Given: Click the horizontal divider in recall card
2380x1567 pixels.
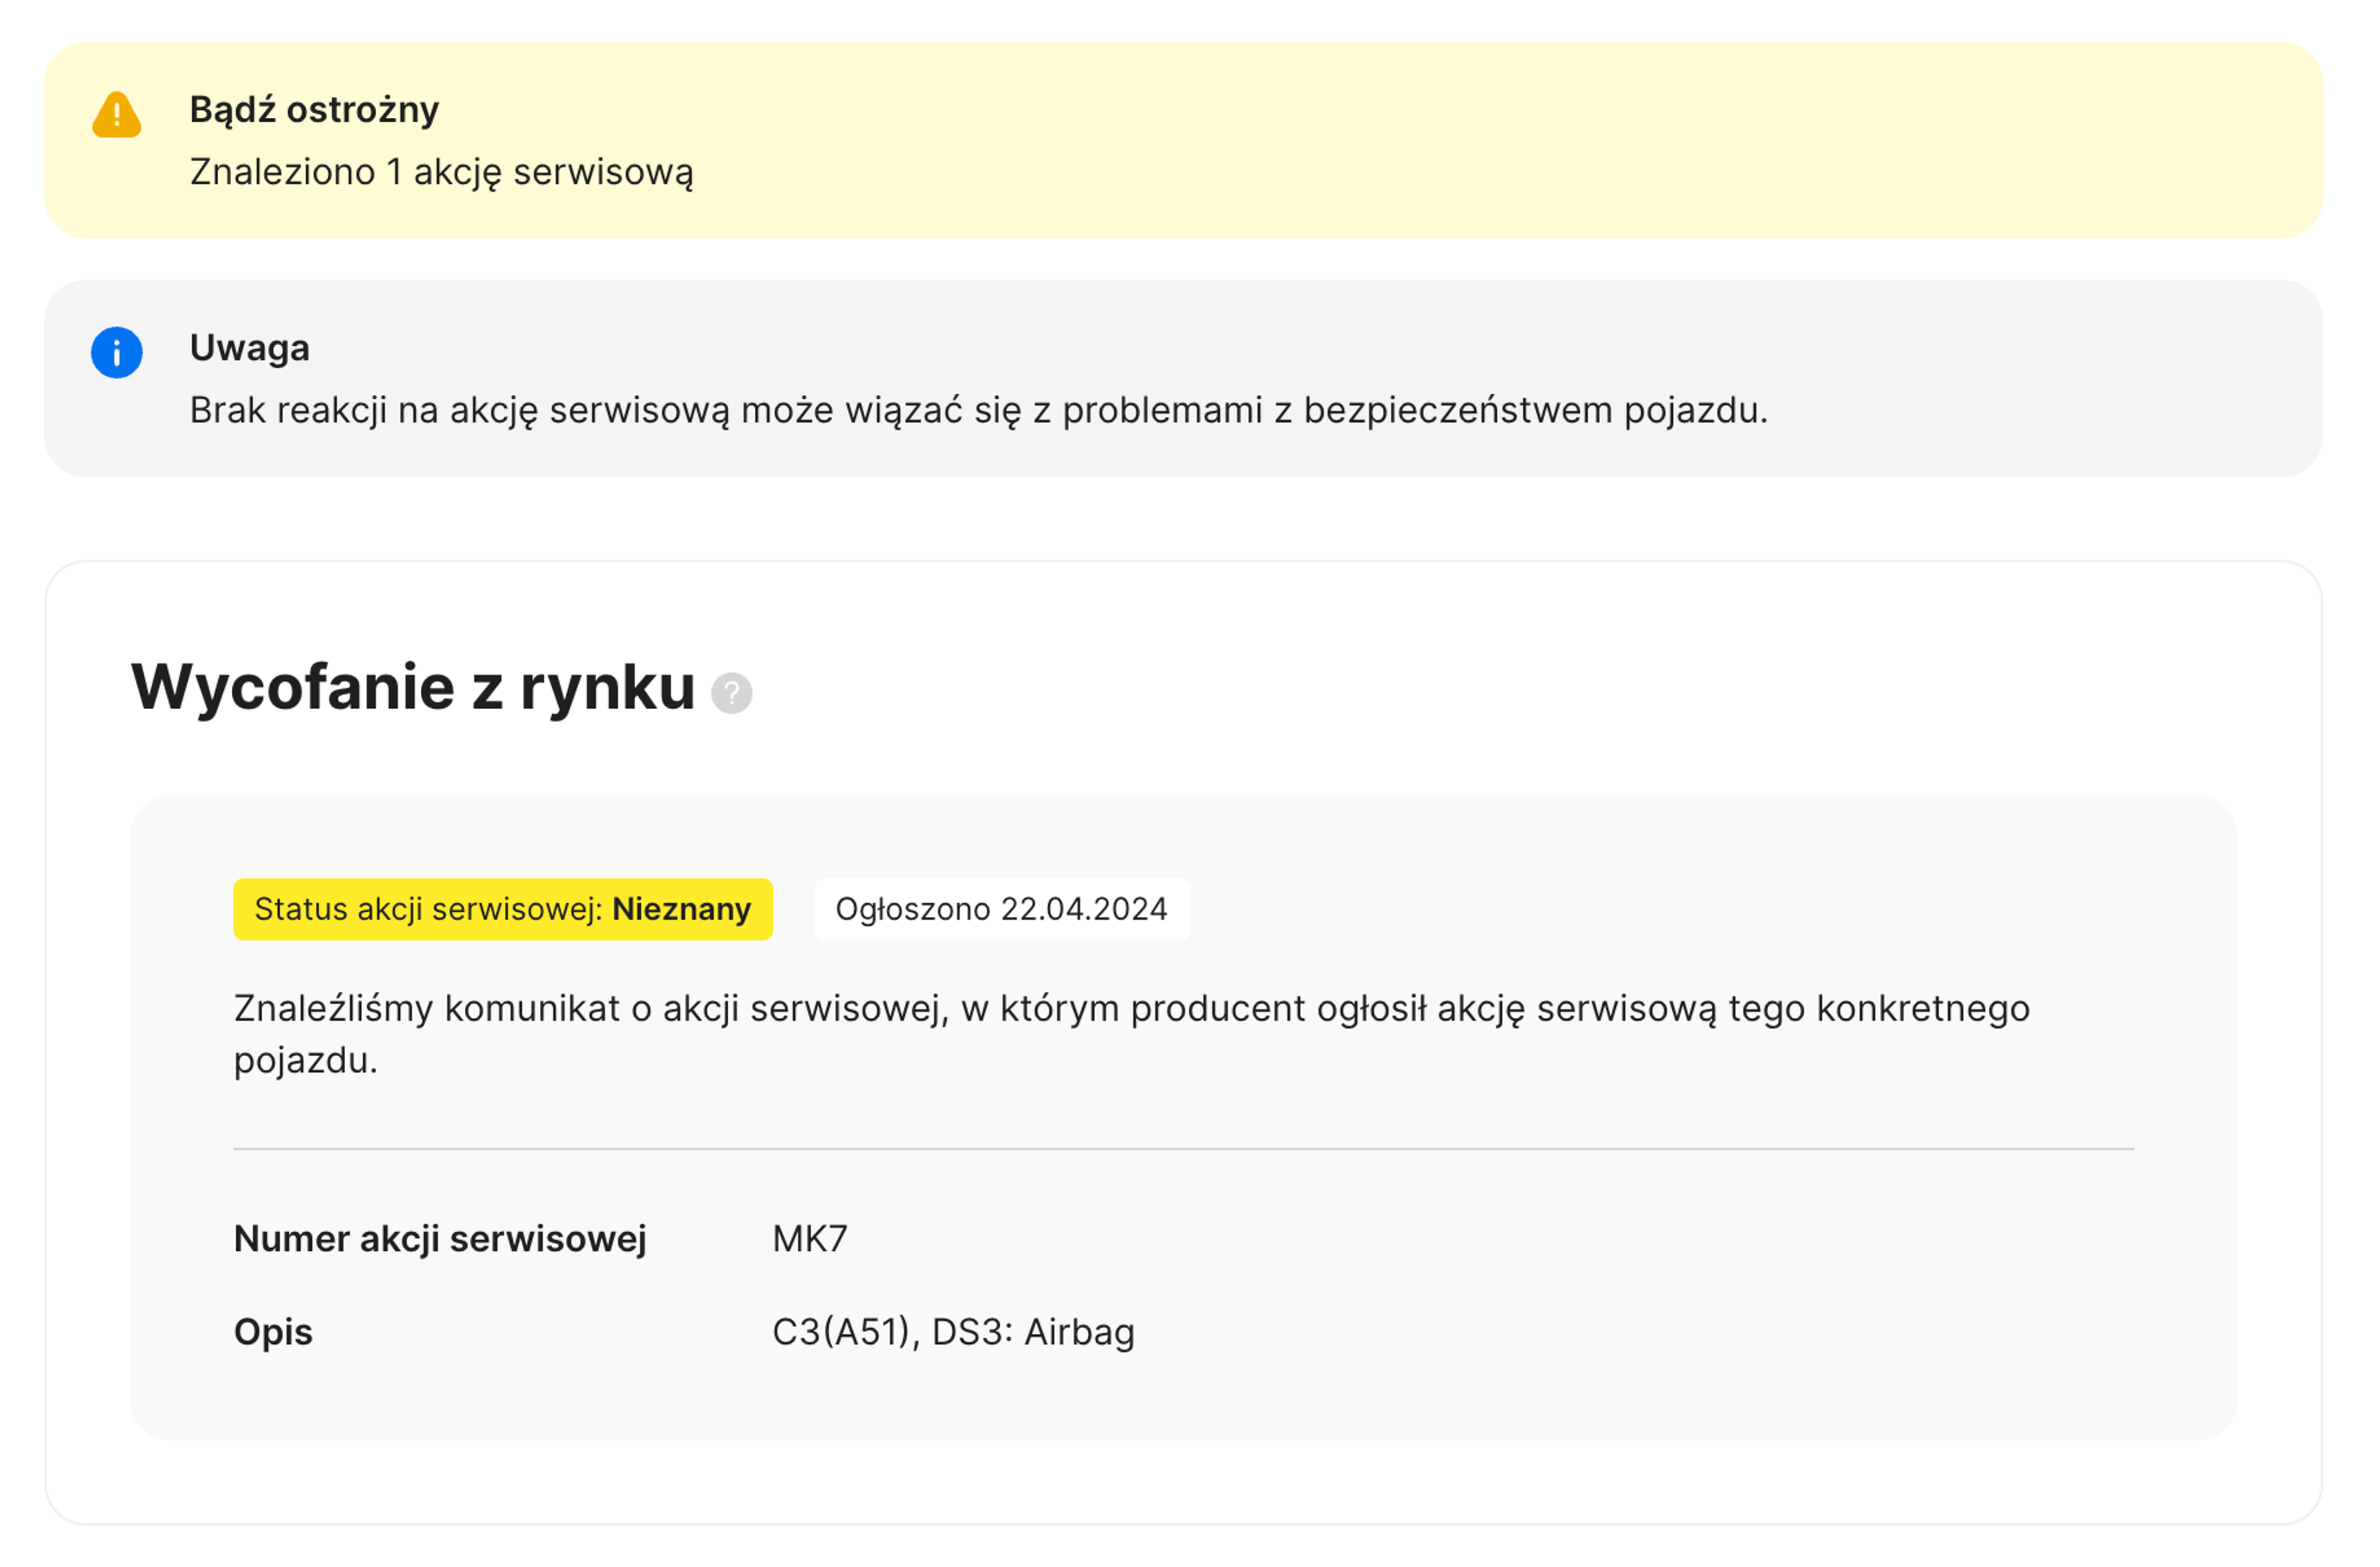Looking at the screenshot, I should [1183, 1149].
